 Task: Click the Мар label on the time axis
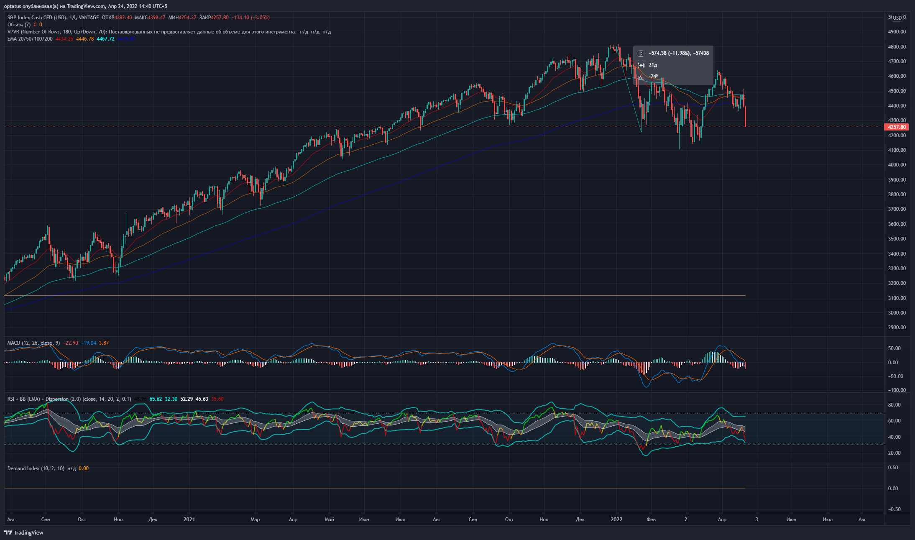point(255,520)
